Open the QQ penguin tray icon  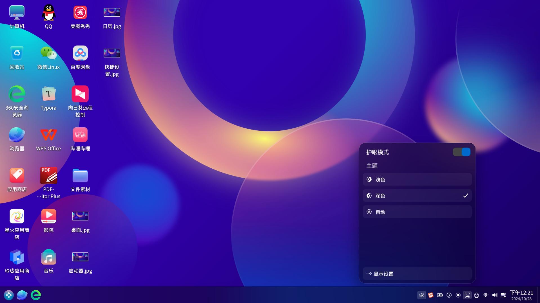pyautogui.click(x=476, y=295)
